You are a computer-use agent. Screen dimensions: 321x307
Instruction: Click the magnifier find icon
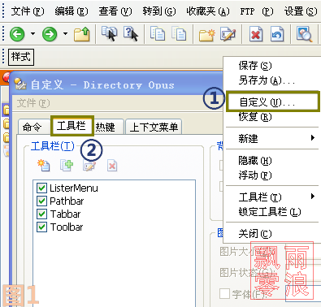point(304,34)
